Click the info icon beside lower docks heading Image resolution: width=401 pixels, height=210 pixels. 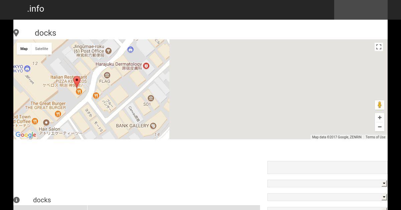pyautogui.click(x=16, y=200)
